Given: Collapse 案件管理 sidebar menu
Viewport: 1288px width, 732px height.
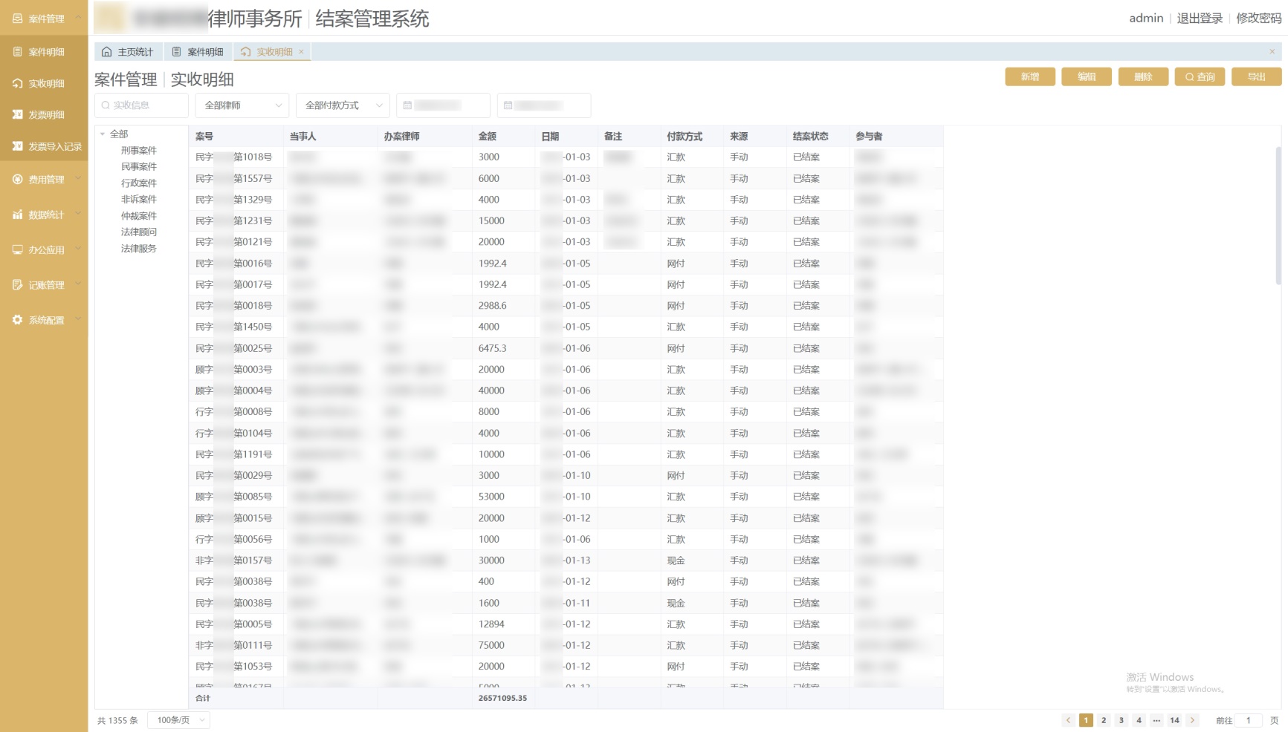Looking at the screenshot, I should 44,19.
